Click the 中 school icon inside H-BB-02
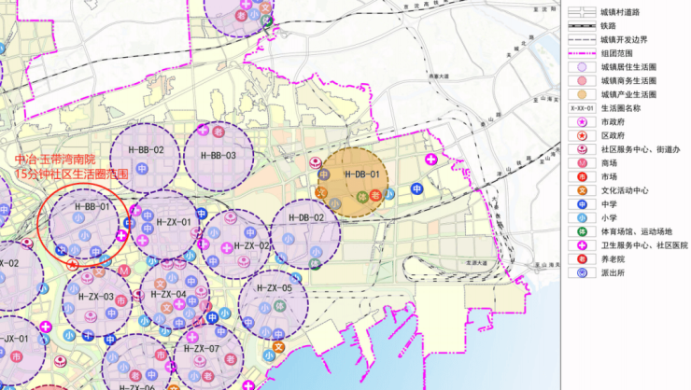Viewport: 691px width, 390px height. (142, 169)
